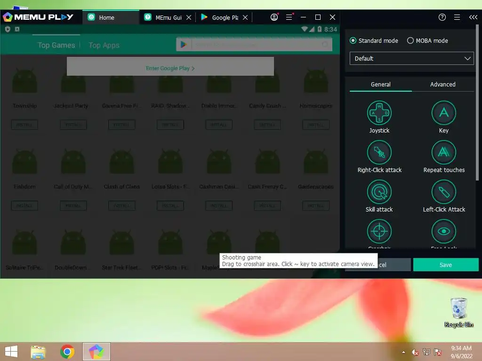Choose the Repeat touches icon
482x361 pixels.
click(x=443, y=152)
